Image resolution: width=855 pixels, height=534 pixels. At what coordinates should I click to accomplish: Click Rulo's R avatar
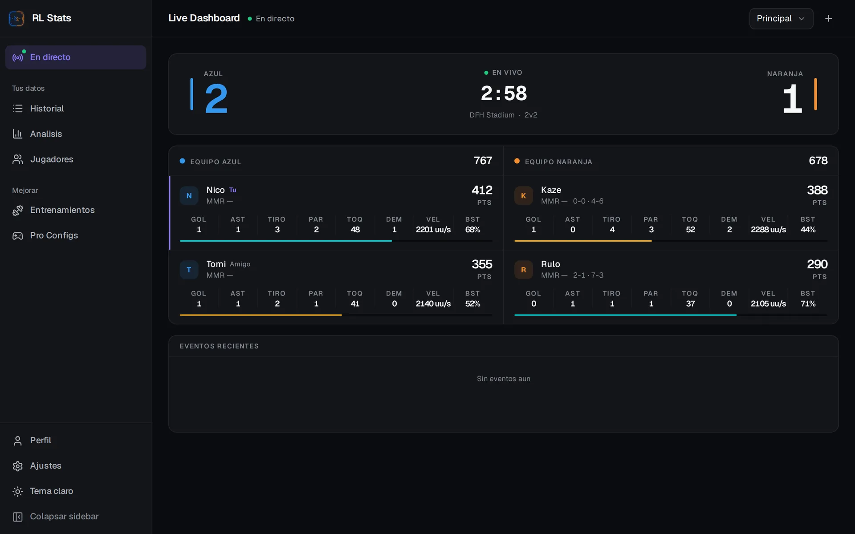(524, 270)
